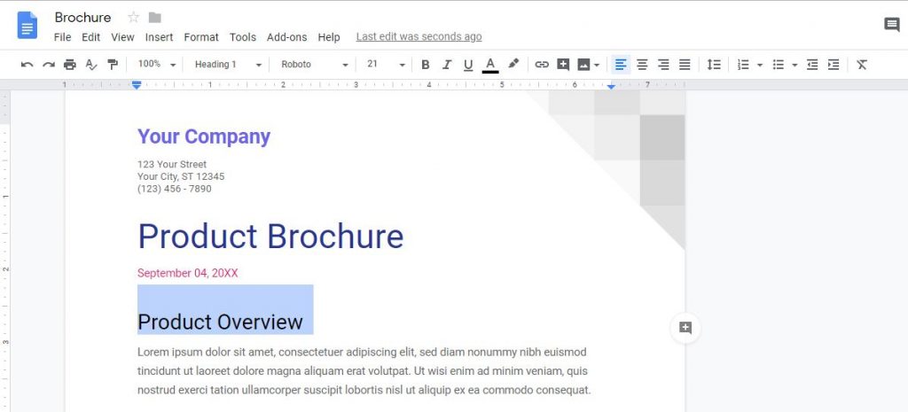Open the Tools menu

[x=243, y=37]
